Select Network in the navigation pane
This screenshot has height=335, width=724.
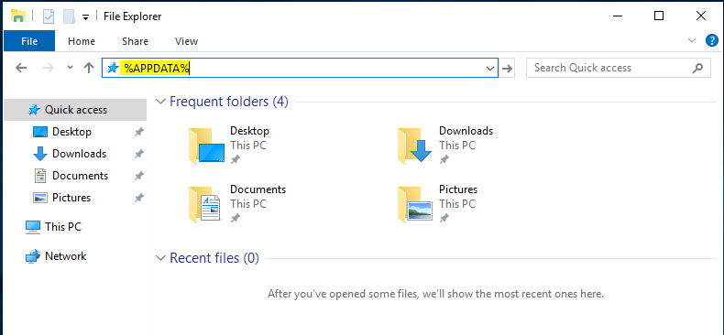point(66,256)
